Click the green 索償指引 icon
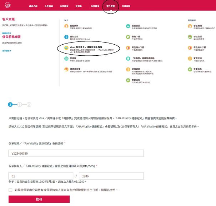The width and height of the screenshot is (216, 206). click(x=190, y=37)
